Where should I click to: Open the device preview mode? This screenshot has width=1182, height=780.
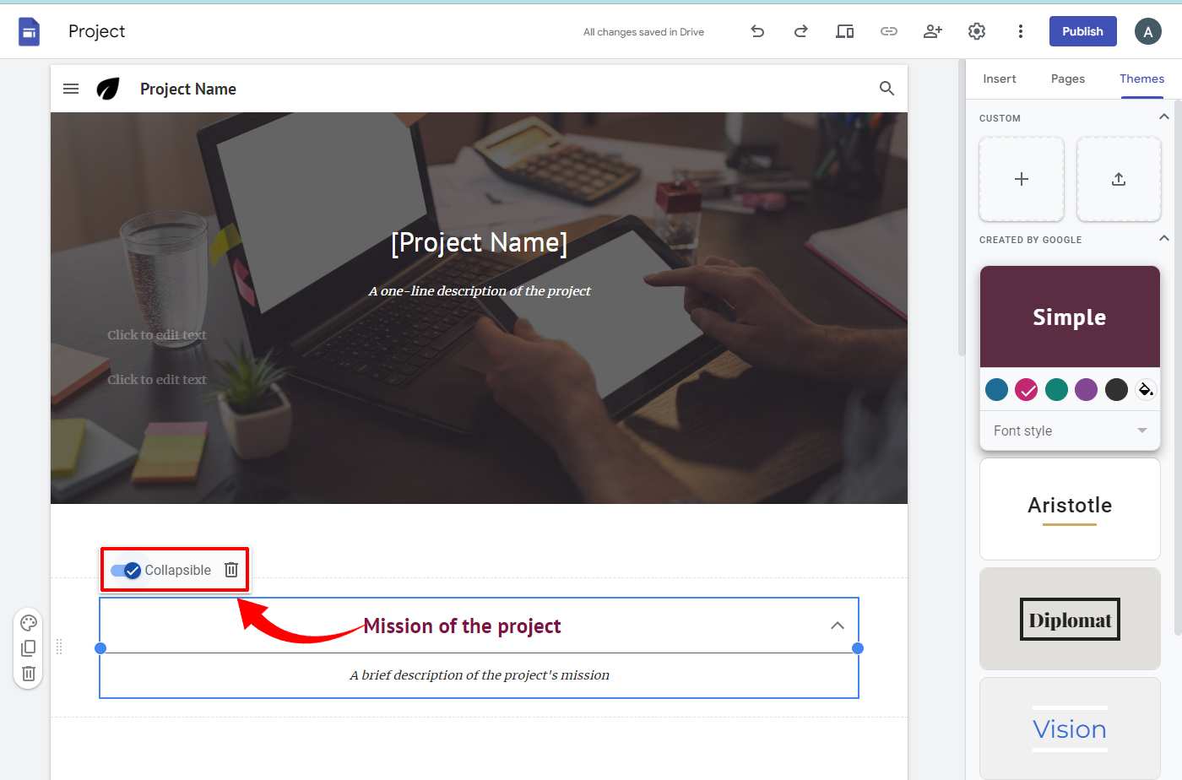(x=844, y=31)
